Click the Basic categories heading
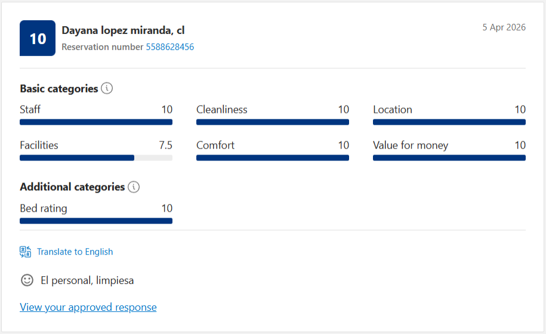 coord(59,89)
